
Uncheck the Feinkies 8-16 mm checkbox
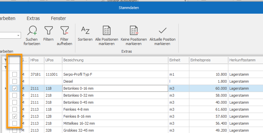coord(15,116)
